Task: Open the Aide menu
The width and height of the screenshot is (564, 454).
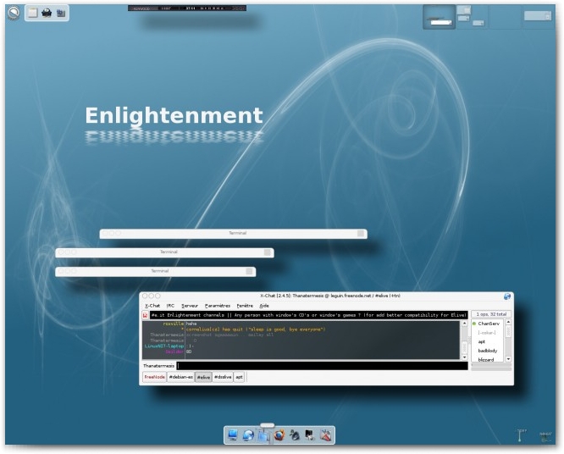Action: click(x=264, y=306)
